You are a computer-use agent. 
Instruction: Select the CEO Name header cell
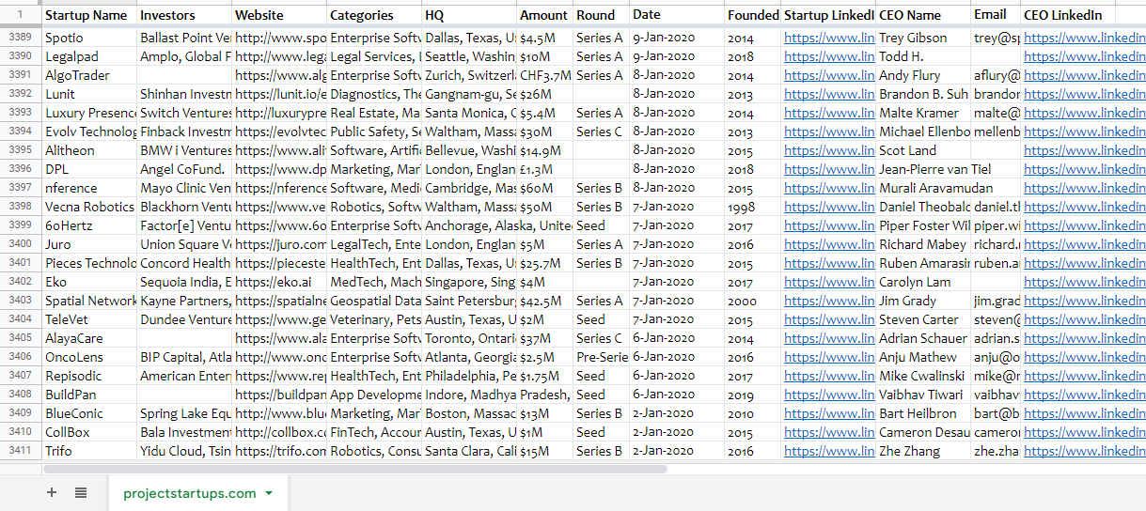tap(923, 15)
